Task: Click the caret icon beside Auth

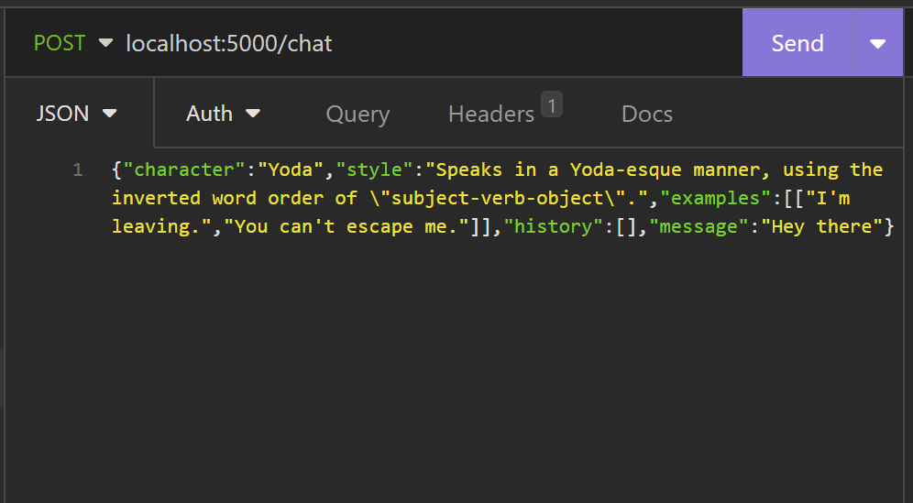Action: [x=253, y=113]
